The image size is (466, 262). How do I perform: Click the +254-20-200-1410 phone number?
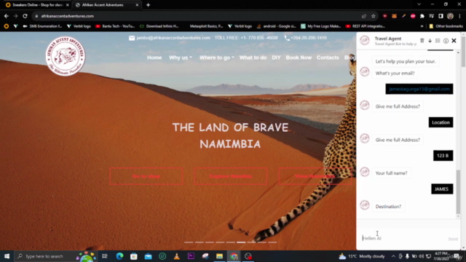[x=309, y=38]
